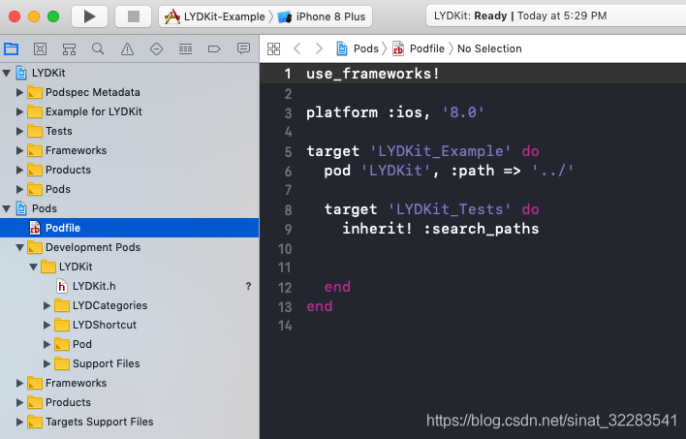Expand Targets Support Files folder
Image resolution: width=686 pixels, height=439 pixels.
[19, 422]
